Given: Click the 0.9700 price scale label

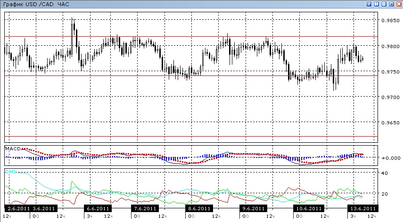Looking at the screenshot, I should pyautogui.click(x=390, y=97).
